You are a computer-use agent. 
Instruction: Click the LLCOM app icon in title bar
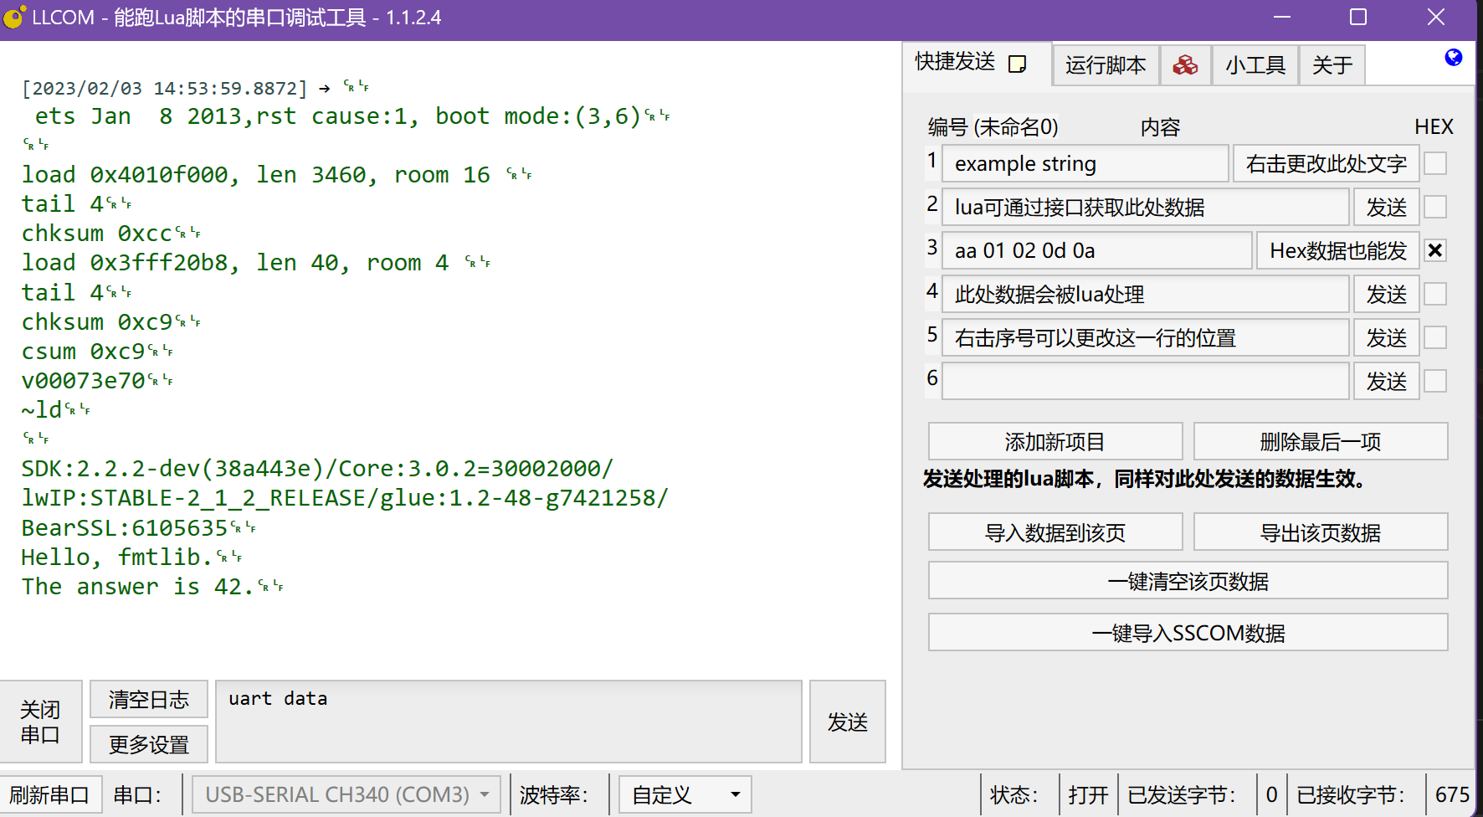click(14, 18)
